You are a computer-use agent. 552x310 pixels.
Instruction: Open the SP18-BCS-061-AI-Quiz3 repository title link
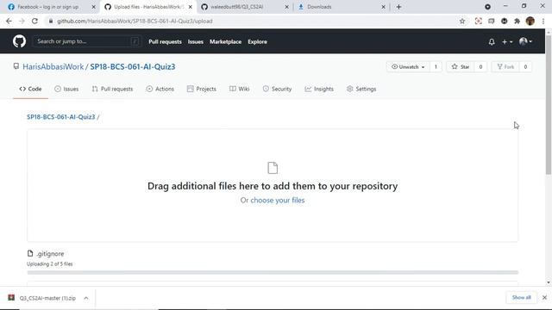132,67
